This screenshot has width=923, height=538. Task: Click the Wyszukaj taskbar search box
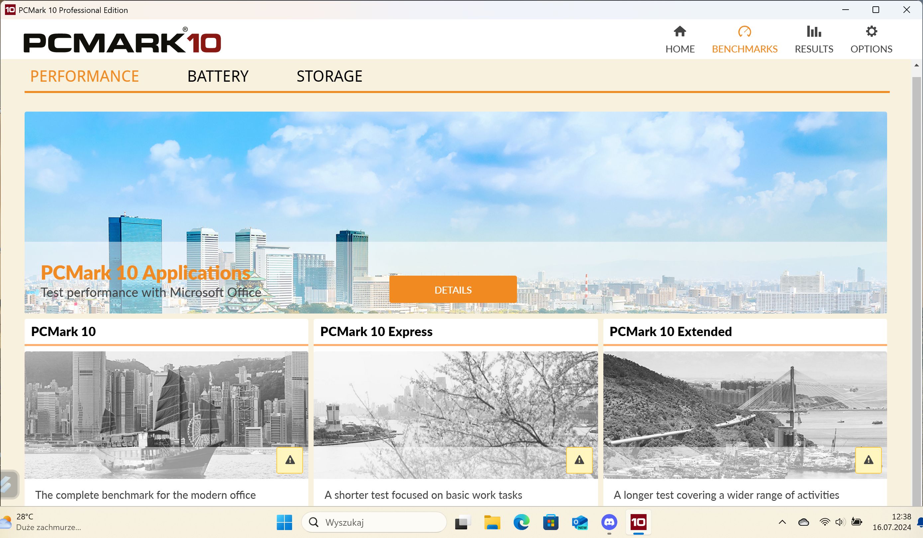click(x=374, y=522)
